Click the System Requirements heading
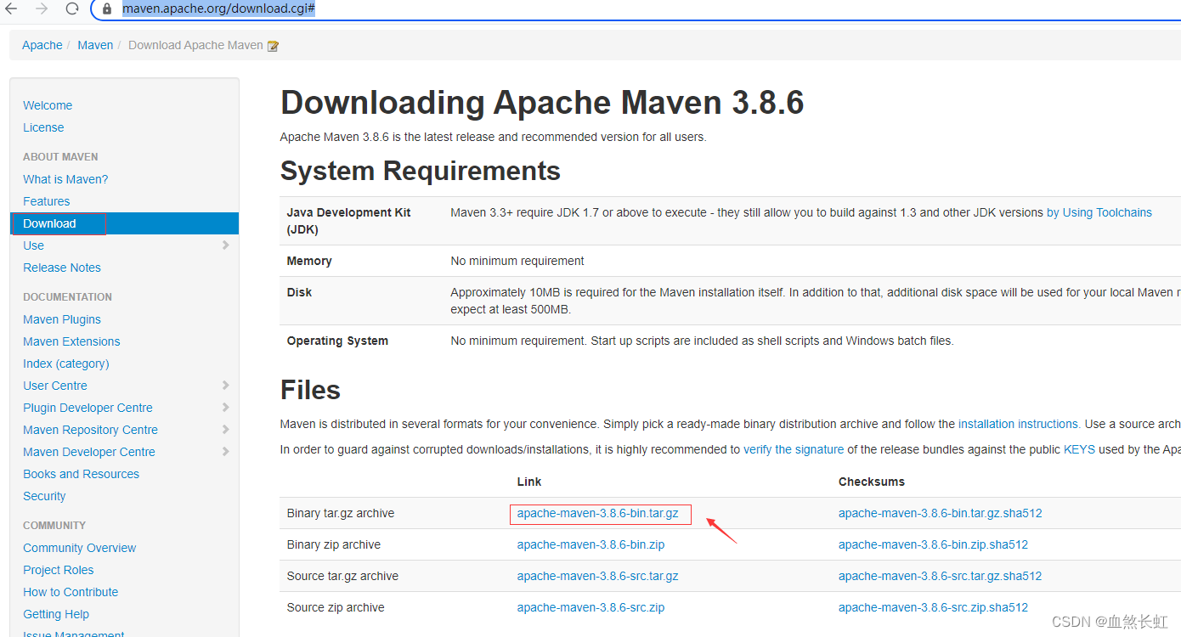Viewport: 1181px width, 637px height. pyautogui.click(x=421, y=171)
